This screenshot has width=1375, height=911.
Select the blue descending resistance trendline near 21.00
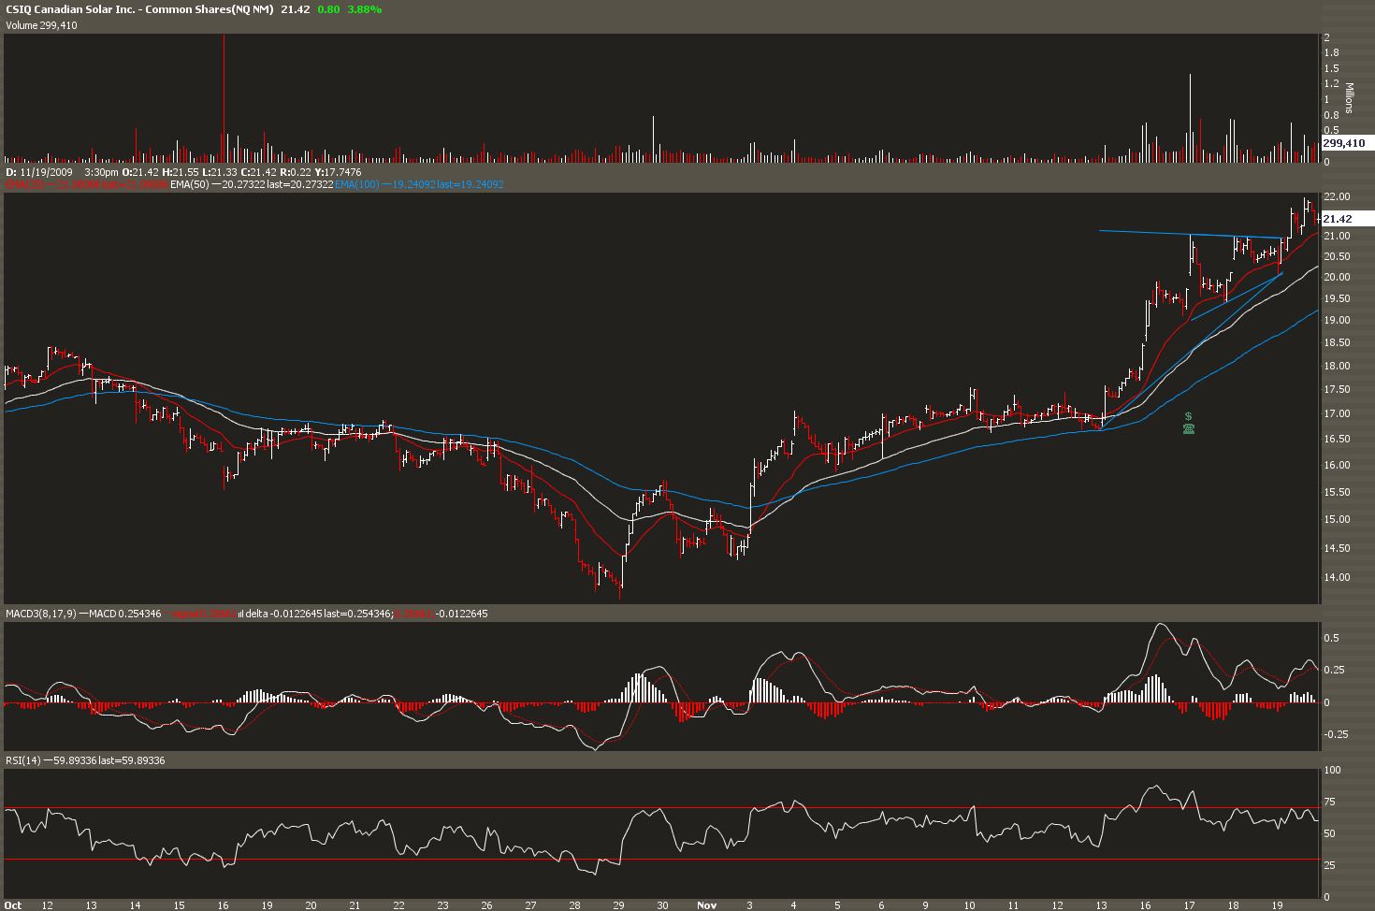[x=1193, y=234]
